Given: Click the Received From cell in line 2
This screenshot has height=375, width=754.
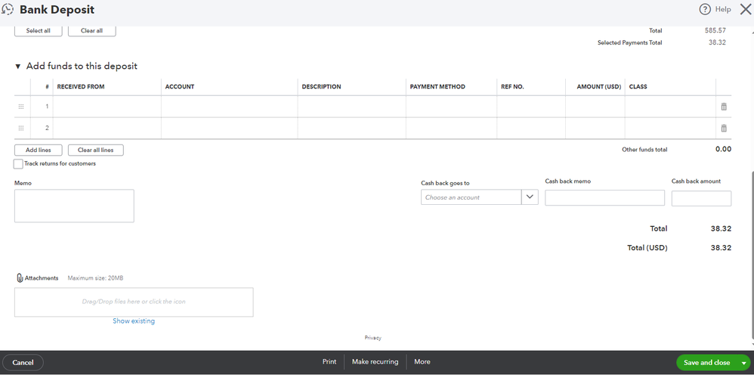Looking at the screenshot, I should click(107, 128).
